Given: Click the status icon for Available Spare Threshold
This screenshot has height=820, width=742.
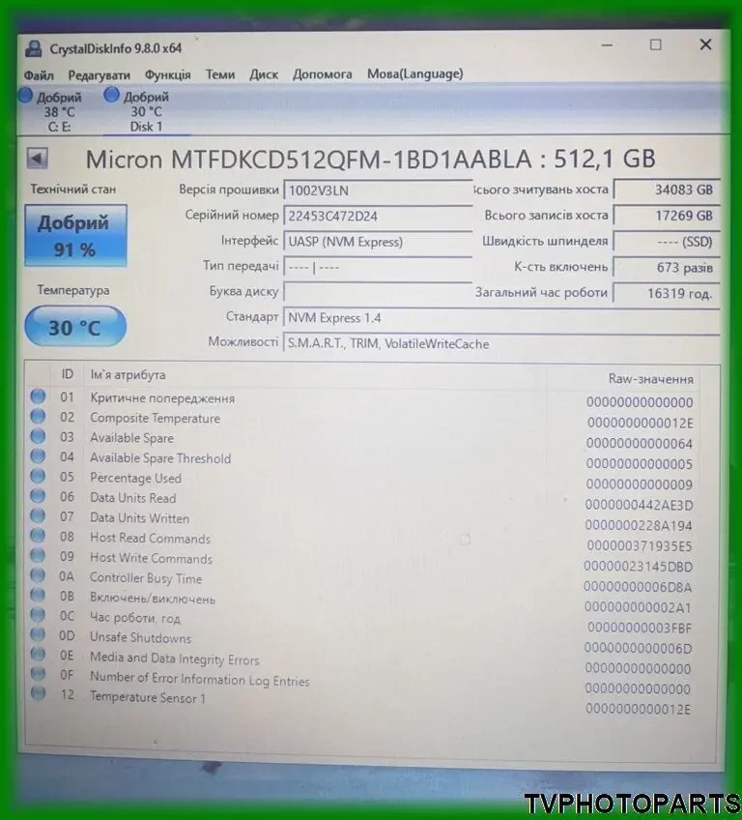Looking at the screenshot, I should 38,456.
